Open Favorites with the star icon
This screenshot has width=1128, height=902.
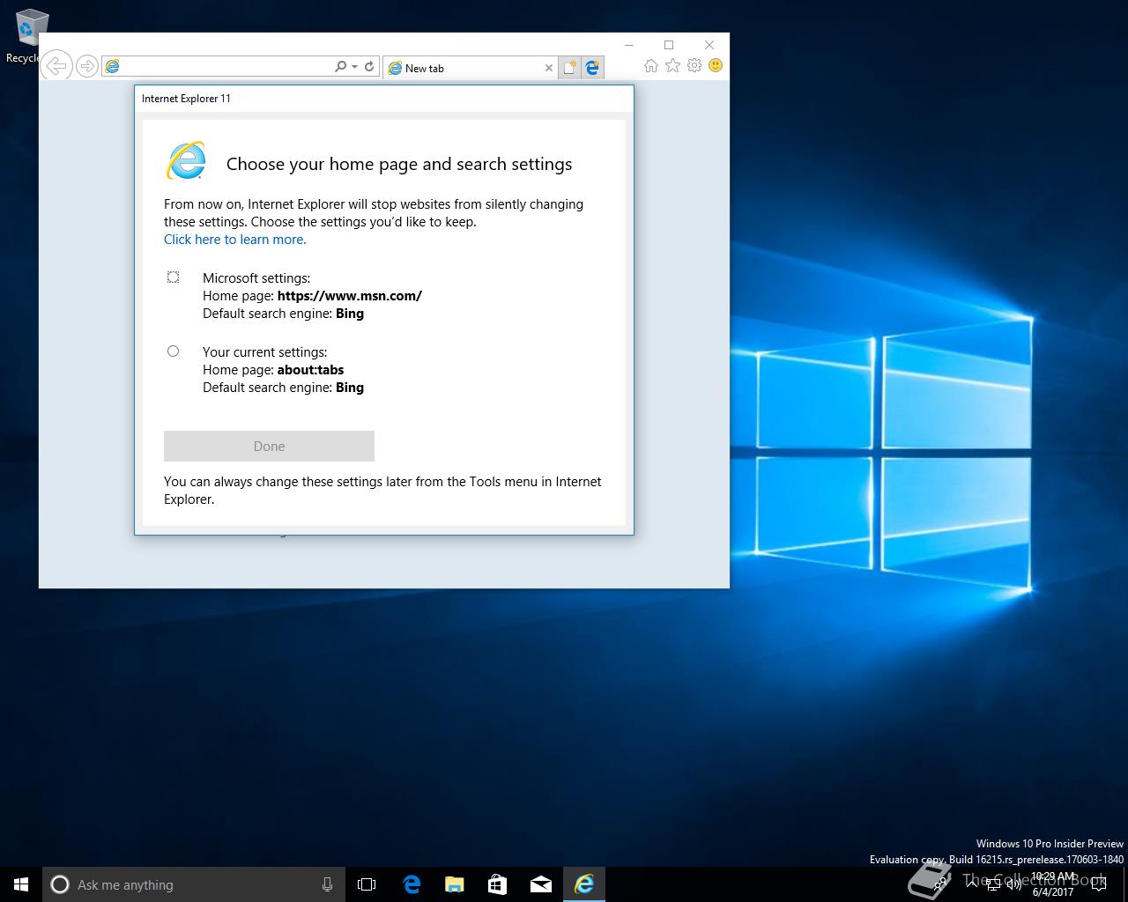672,65
